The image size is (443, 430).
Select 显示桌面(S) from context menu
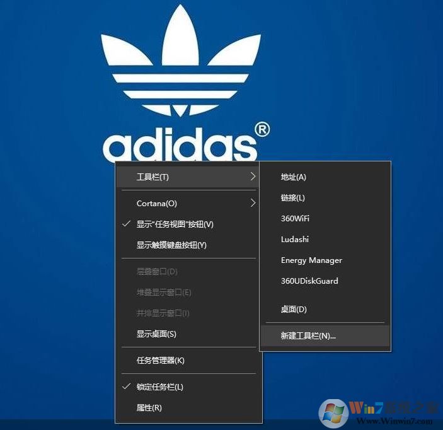point(188,334)
